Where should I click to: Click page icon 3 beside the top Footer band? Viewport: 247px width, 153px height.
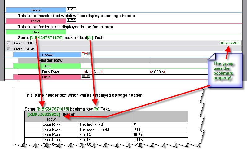pyautogui.click(x=75, y=20)
